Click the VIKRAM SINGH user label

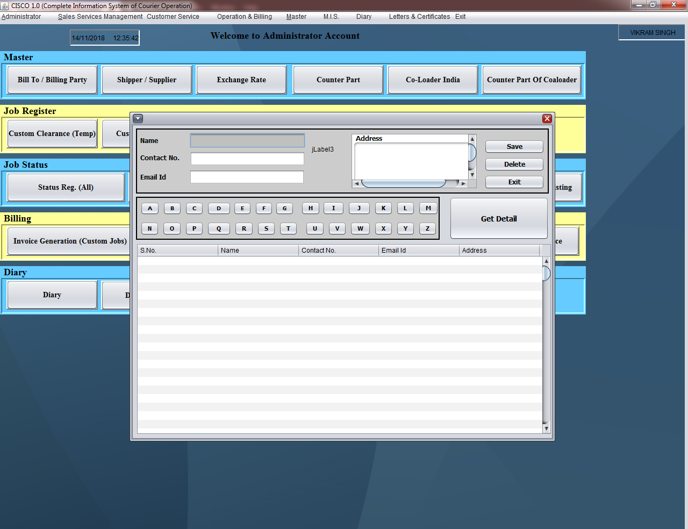click(x=653, y=33)
